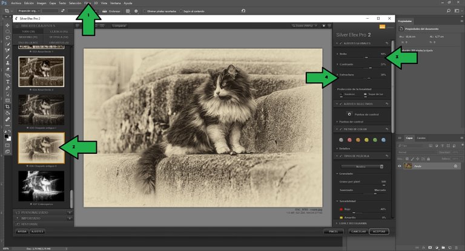Select the Clone Stamp tool
Viewport: 465px width, 251px height.
coord(7,63)
